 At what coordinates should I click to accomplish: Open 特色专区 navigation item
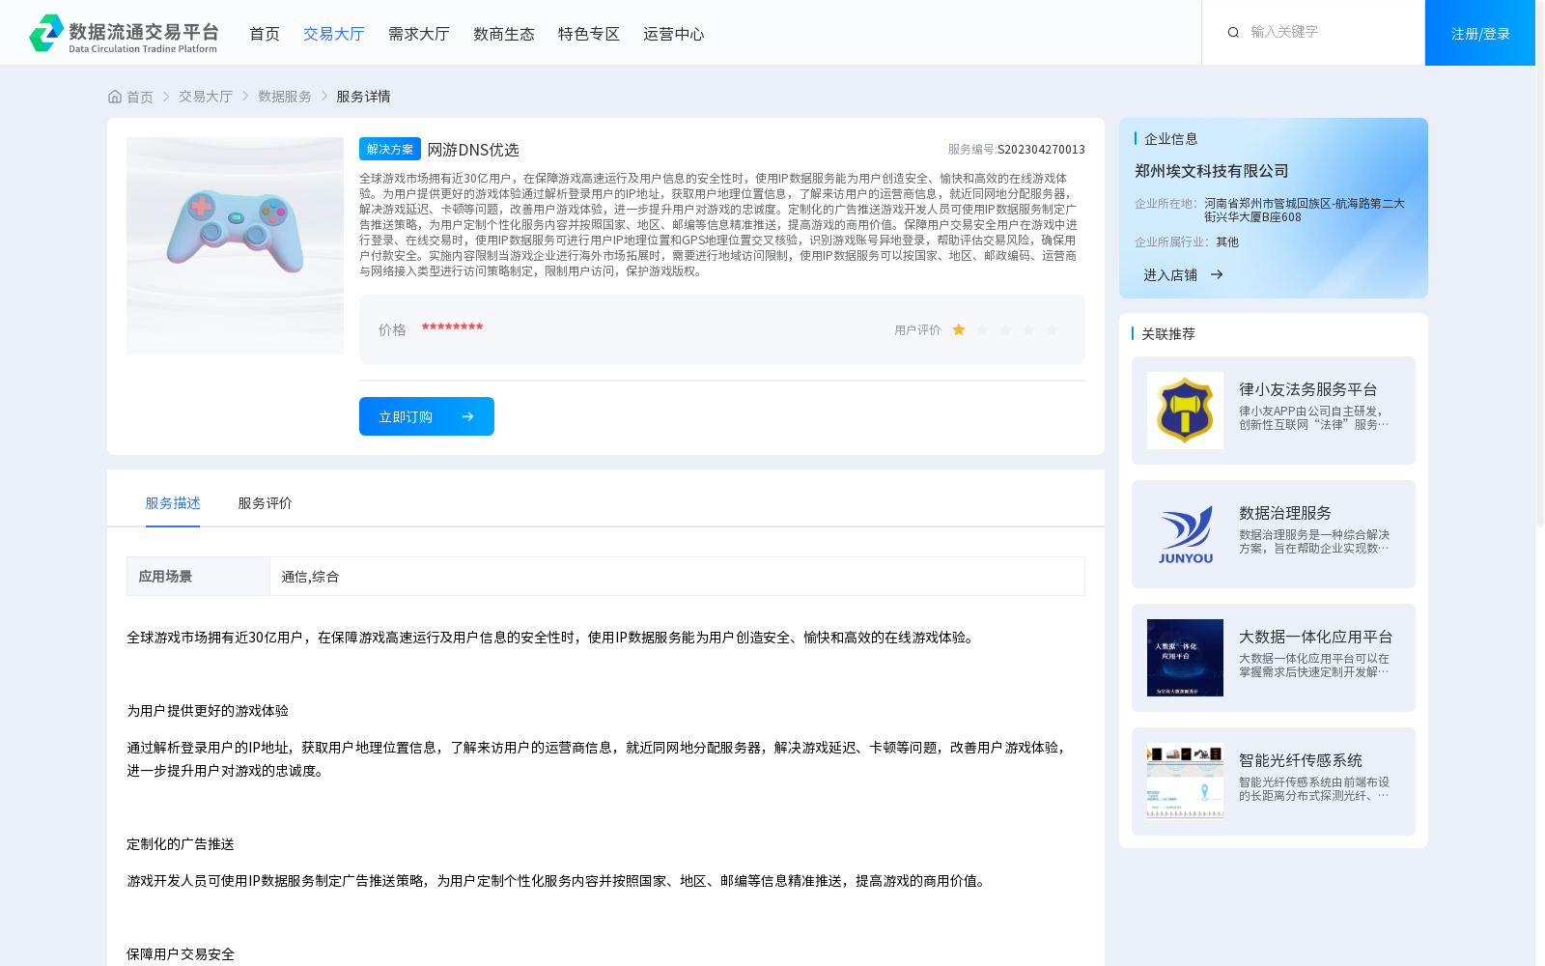tap(589, 34)
